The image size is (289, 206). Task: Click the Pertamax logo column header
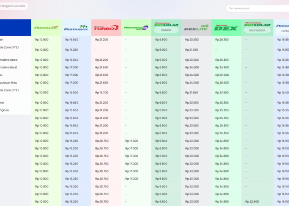[76, 28]
